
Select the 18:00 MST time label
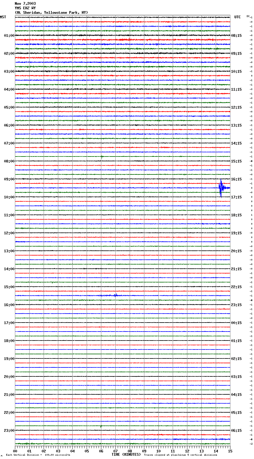click(x=9, y=341)
